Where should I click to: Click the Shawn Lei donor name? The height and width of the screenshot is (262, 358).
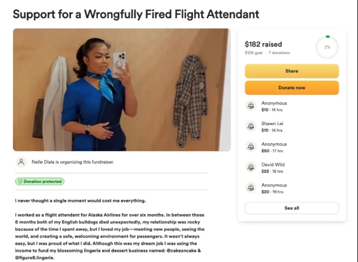[x=274, y=123]
